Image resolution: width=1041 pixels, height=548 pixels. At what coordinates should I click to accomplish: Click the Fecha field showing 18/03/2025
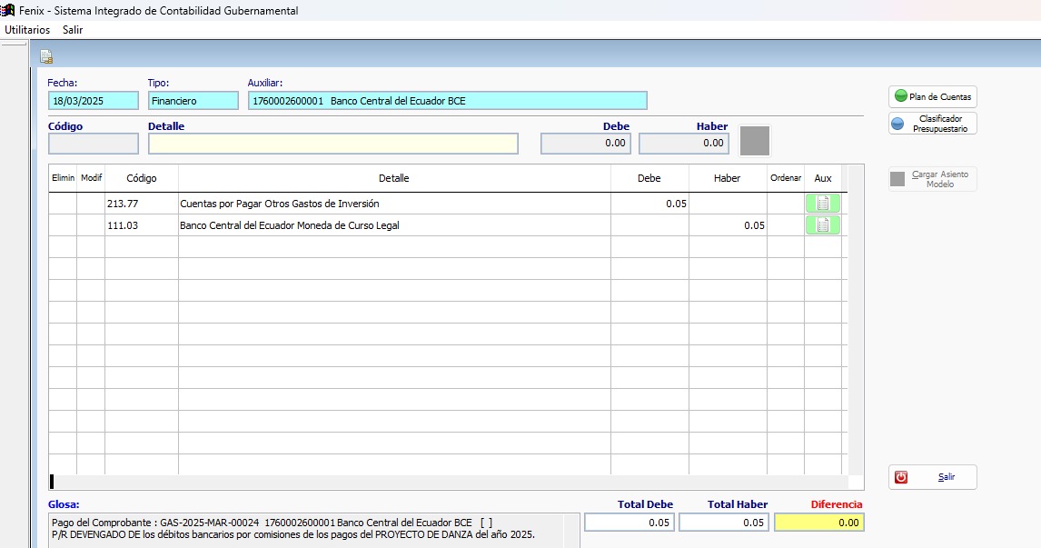coord(93,101)
